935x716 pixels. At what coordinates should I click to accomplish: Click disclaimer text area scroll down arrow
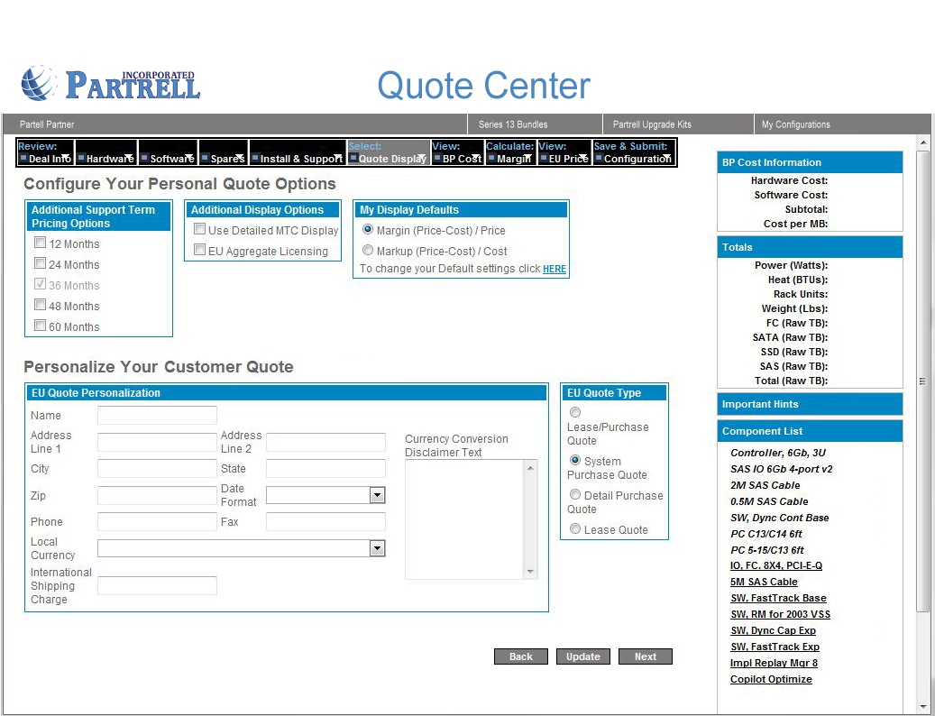click(x=531, y=571)
